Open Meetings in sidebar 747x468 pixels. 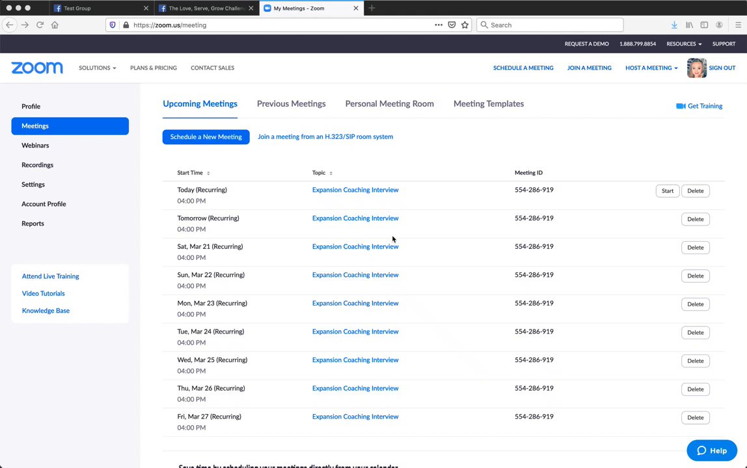(70, 125)
